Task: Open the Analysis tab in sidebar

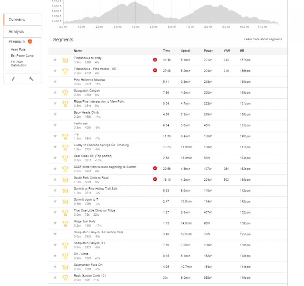Action: (x=22, y=32)
